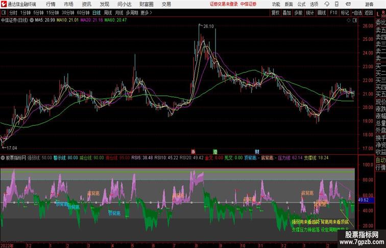The width and height of the screenshot is (386, 248).
Task: Open the 问小达 menu
Action: [125, 4]
